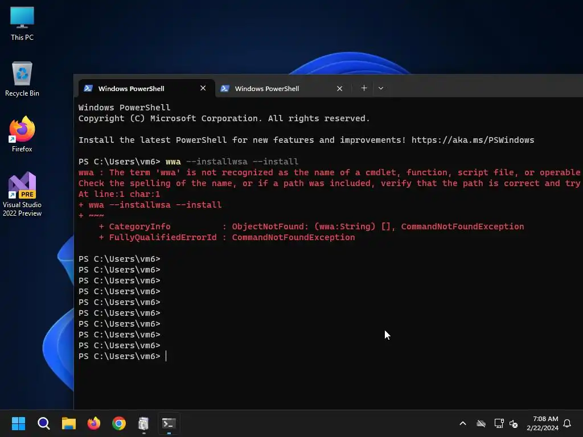583x437 pixels.
Task: Open This PC desktop icon
Action: (x=22, y=23)
